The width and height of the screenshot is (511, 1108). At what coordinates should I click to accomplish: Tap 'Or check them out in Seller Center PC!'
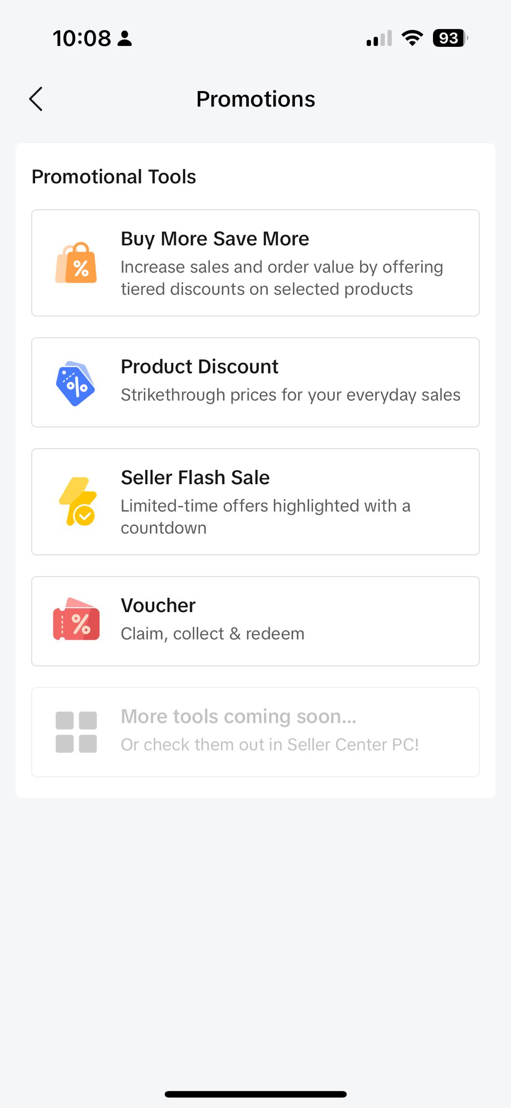click(x=270, y=745)
